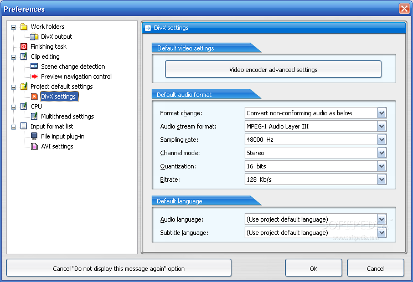Open the Subtitle language dropdown
The width and height of the screenshot is (413, 282).
pyautogui.click(x=381, y=233)
